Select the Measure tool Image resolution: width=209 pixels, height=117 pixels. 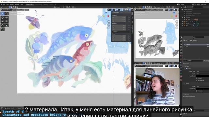pyautogui.click(x=7, y=25)
